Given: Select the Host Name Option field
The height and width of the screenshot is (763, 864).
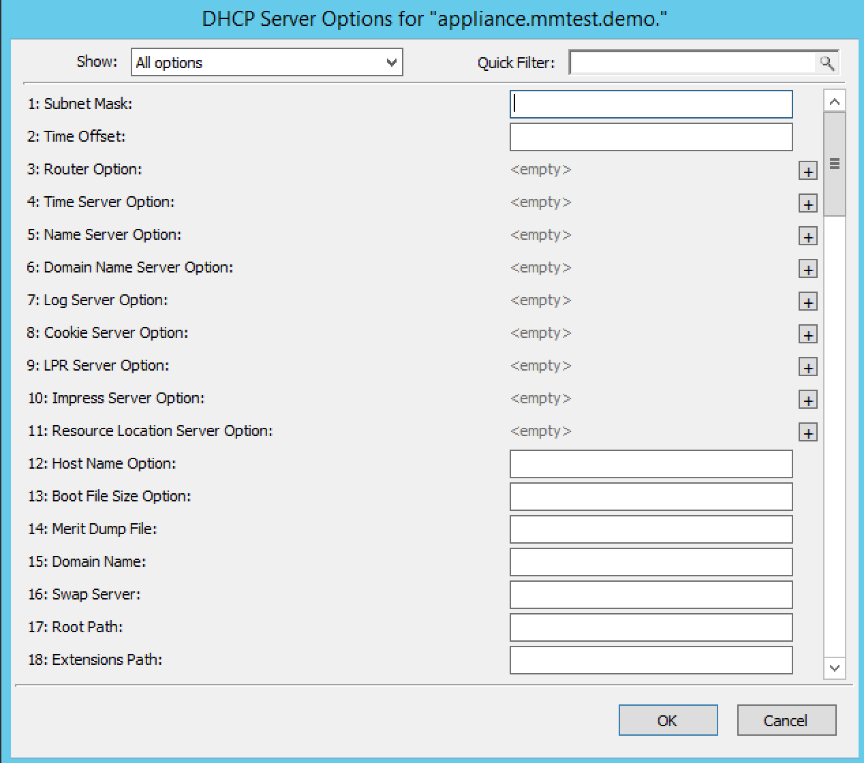Looking at the screenshot, I should pyautogui.click(x=651, y=464).
